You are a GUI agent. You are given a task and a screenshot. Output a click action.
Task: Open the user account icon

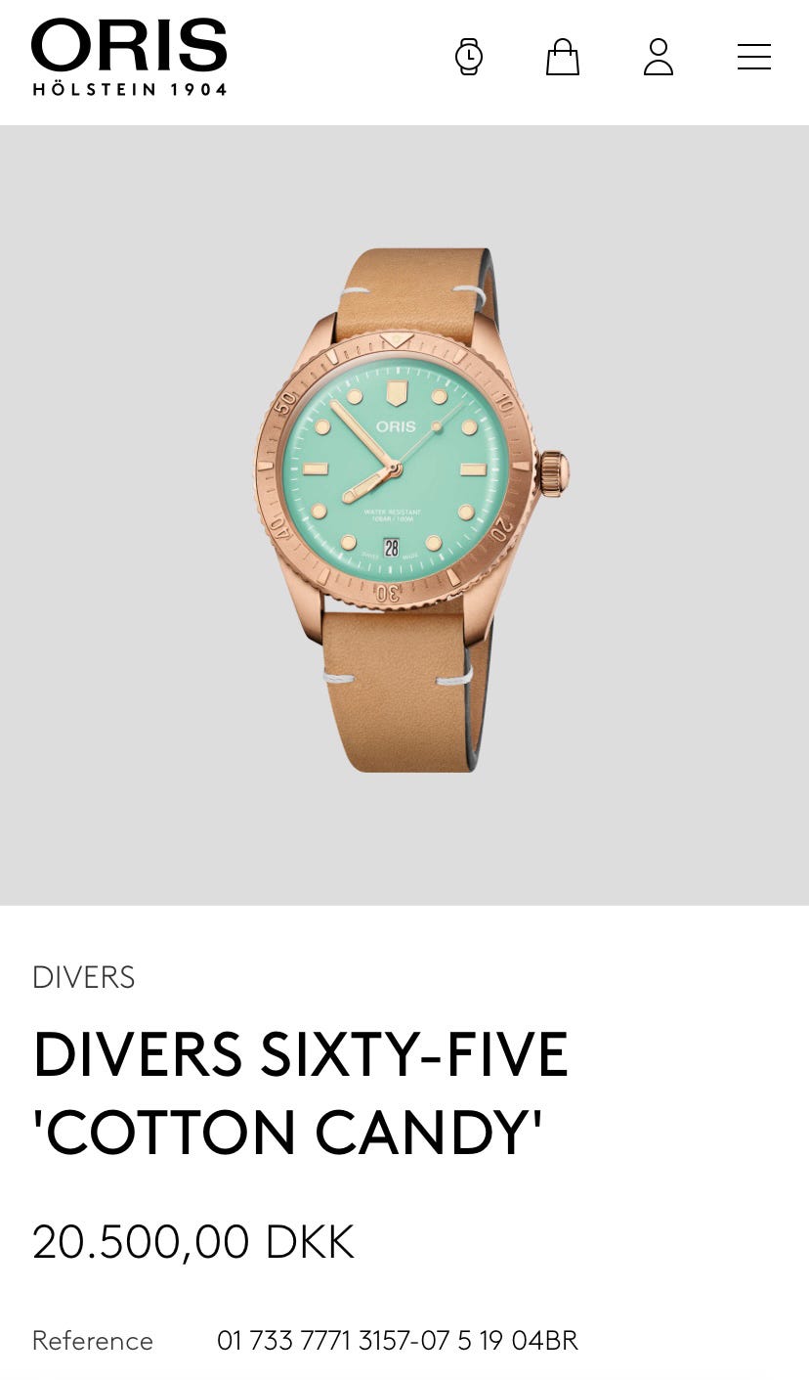click(x=659, y=57)
